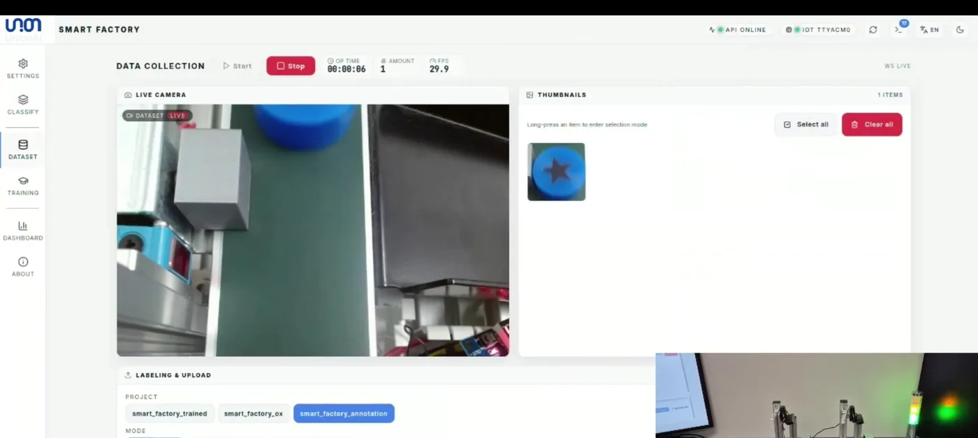Stop the data collection
The height and width of the screenshot is (438, 978).
(x=291, y=66)
